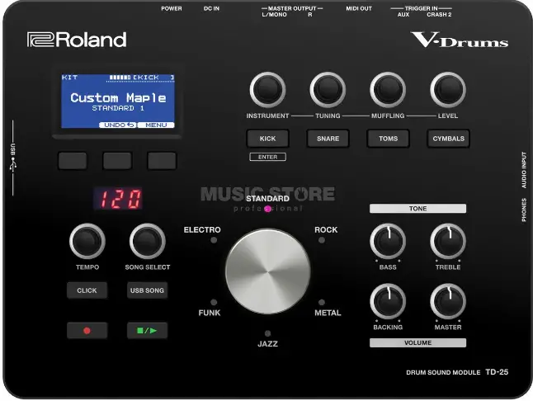Screen dimensions: 533x401
Task: Toggle the USB SONG button
Action: [147, 290]
